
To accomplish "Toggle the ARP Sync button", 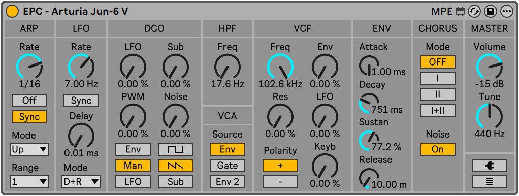I will point(29,117).
